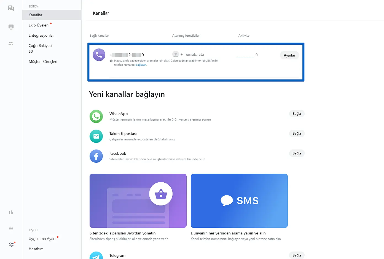Open the visitors monitor icon in left rail

point(11,27)
